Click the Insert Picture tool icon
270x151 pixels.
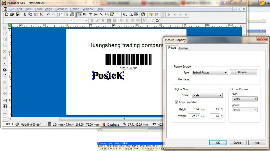112,15
